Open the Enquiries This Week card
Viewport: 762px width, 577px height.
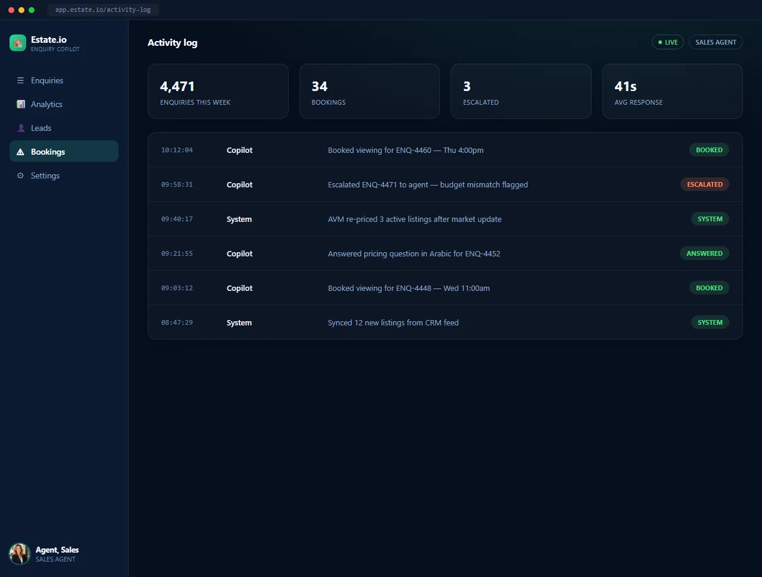(218, 92)
